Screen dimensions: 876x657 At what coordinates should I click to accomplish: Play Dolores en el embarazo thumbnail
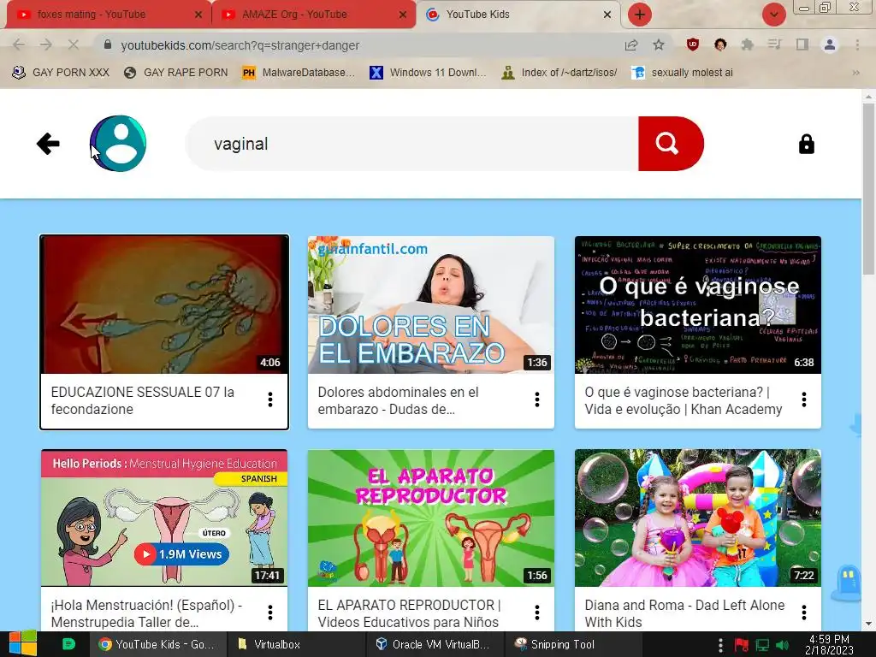click(x=431, y=305)
